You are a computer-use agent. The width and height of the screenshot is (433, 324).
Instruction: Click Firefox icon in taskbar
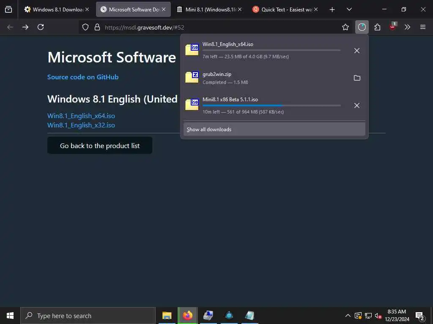point(187,316)
